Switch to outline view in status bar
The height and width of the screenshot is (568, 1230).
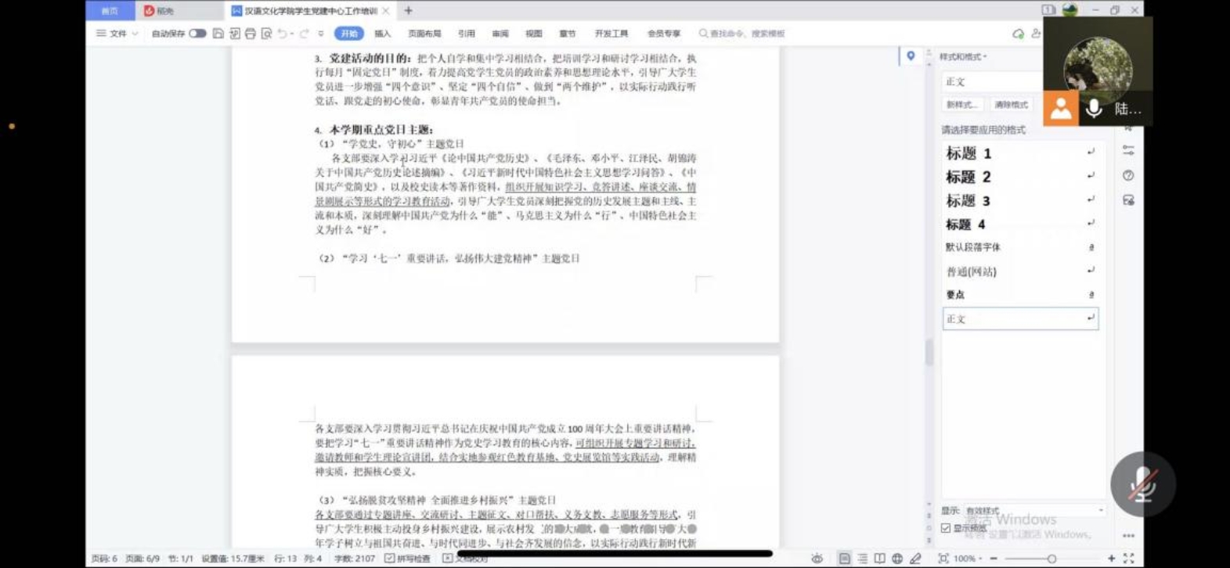pos(862,559)
